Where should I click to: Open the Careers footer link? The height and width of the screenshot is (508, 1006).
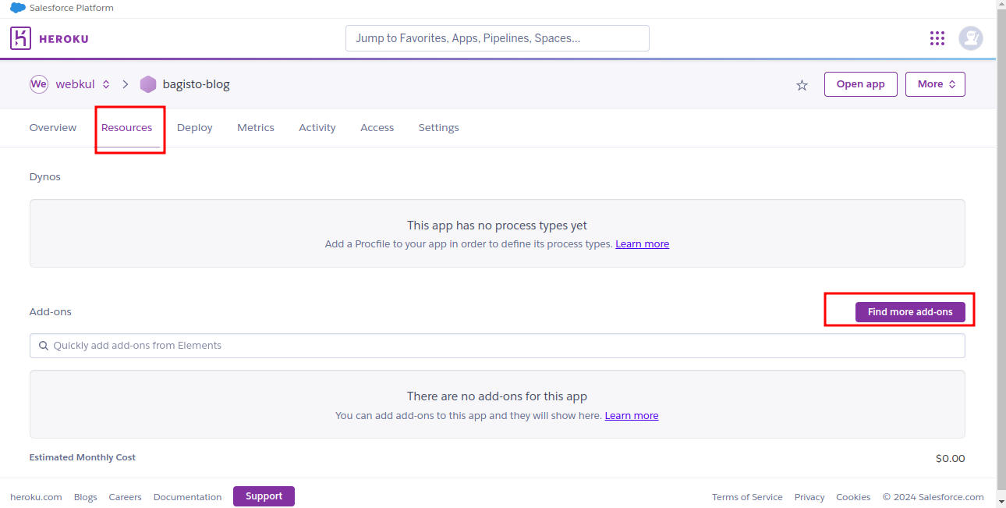(x=126, y=497)
